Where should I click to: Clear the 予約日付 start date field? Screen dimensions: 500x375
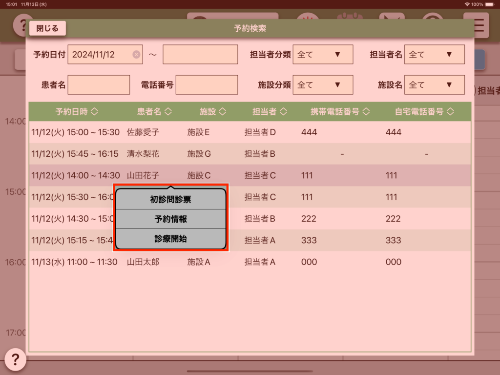(x=136, y=55)
